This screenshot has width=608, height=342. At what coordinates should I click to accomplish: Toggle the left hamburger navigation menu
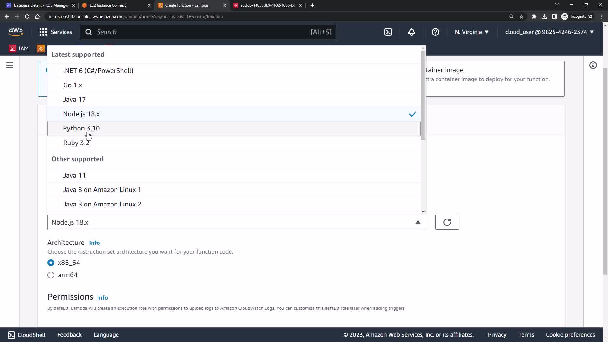(x=9, y=65)
